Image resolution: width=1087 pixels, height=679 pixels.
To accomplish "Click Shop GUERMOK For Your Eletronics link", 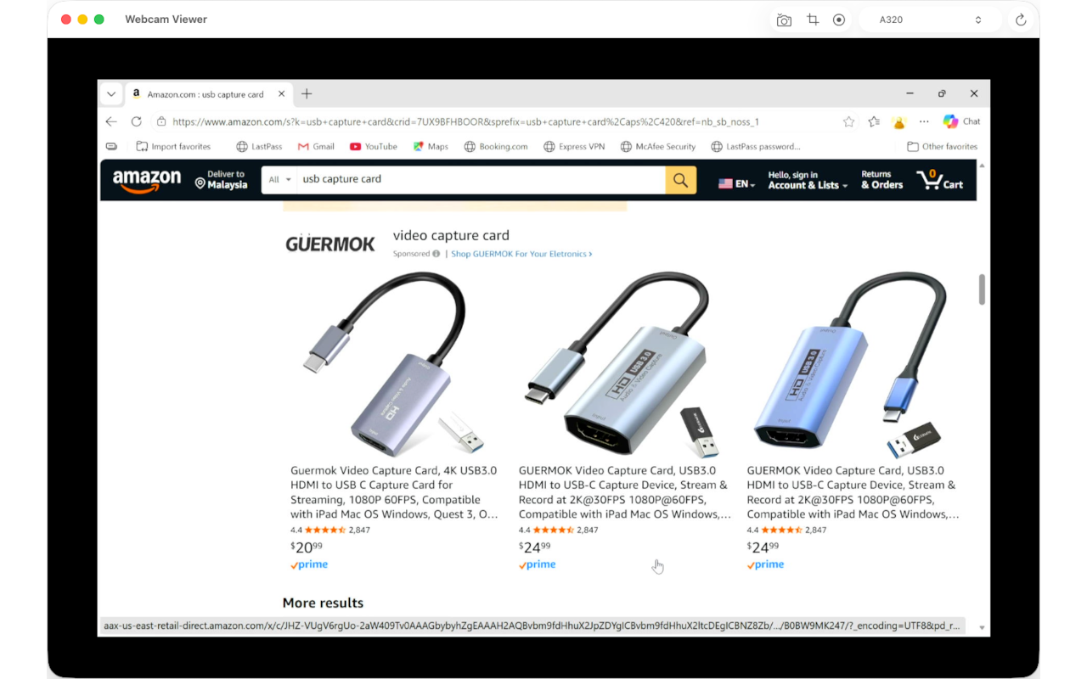I will [521, 254].
